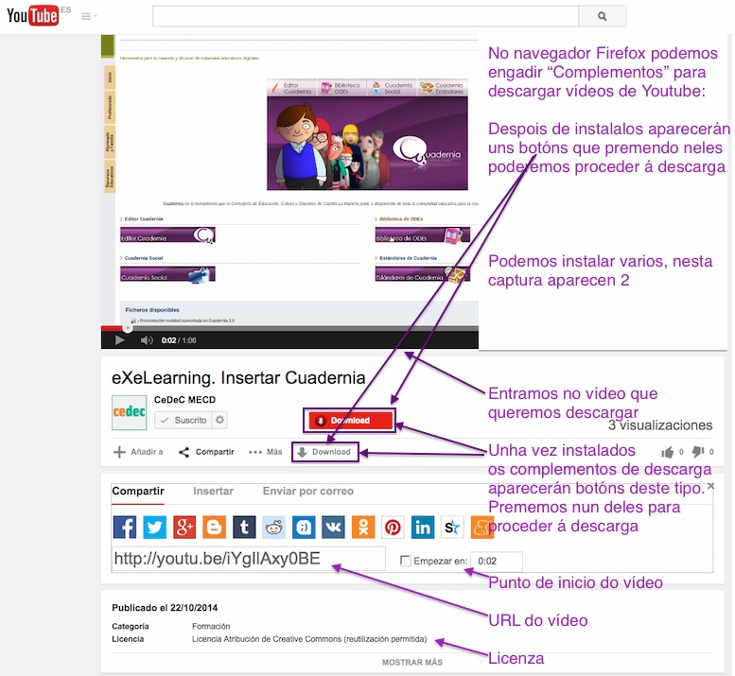
Task: Click the gray Download button with arrow
Action: (x=325, y=452)
